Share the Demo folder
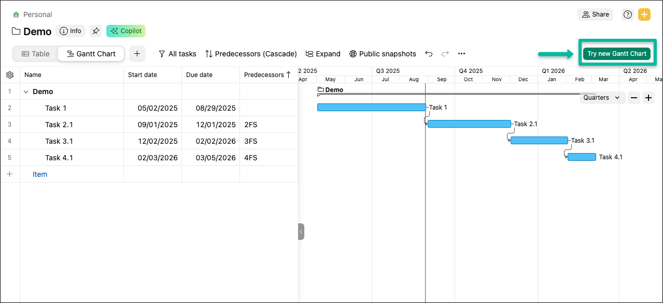Screen dimensions: 663x303 595,14
